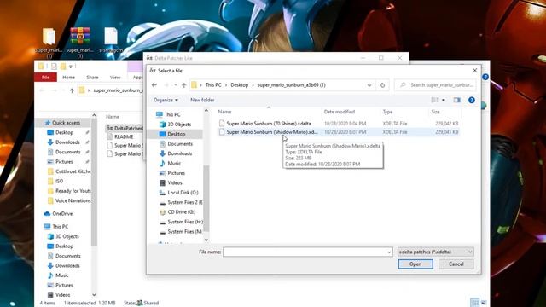546x307 pixels.
Task: Close the Select a file dialog
Action: [474, 70]
